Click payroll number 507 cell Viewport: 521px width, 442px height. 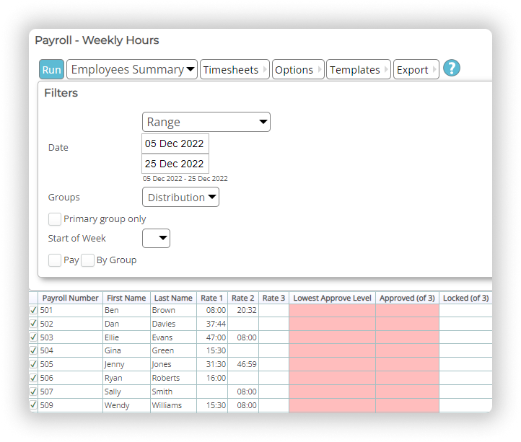[71, 392]
